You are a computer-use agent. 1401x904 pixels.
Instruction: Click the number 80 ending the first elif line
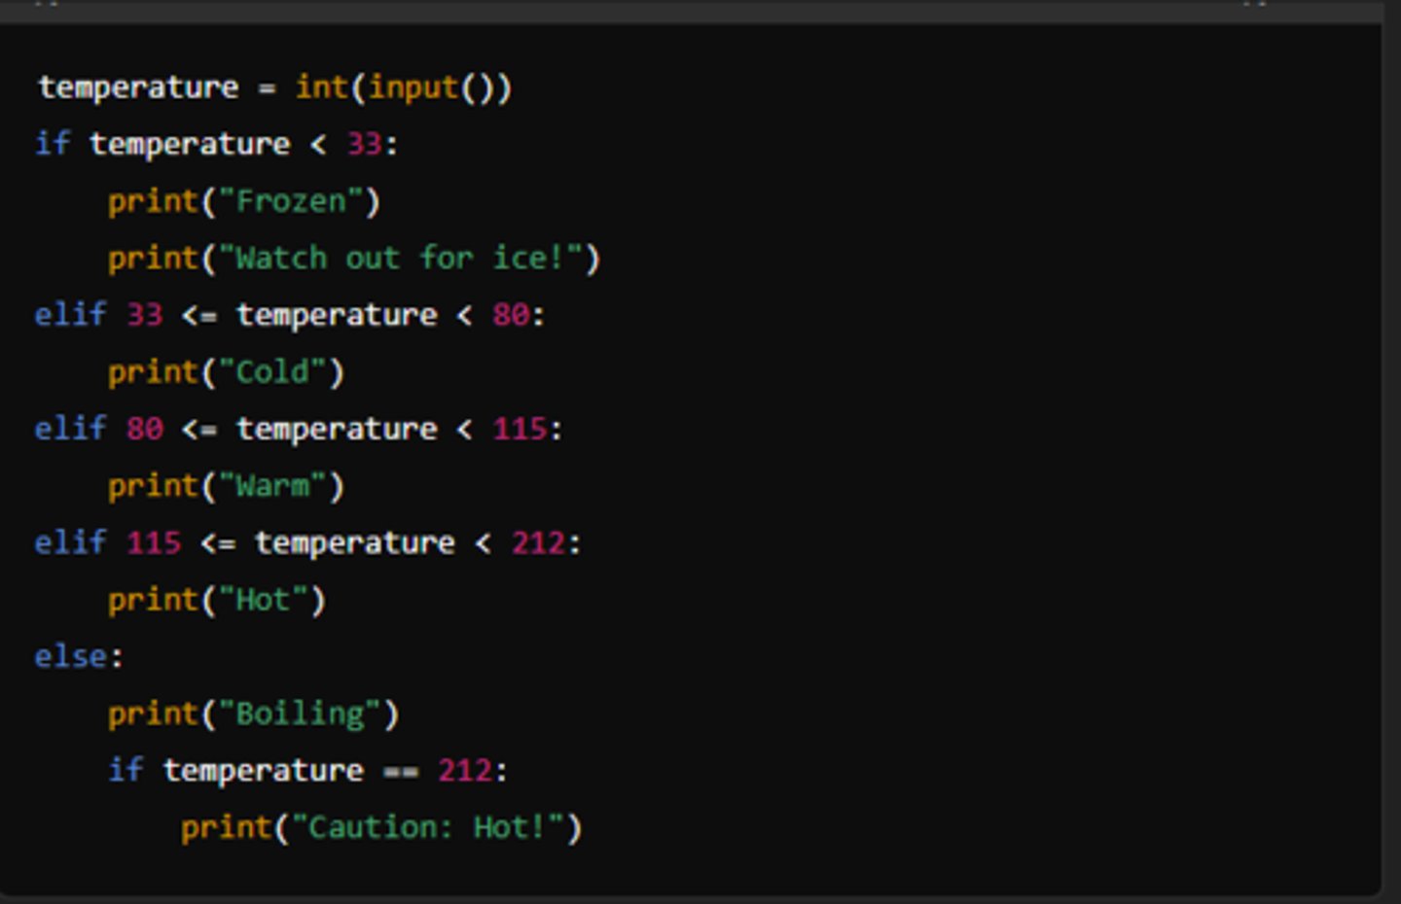coord(512,315)
